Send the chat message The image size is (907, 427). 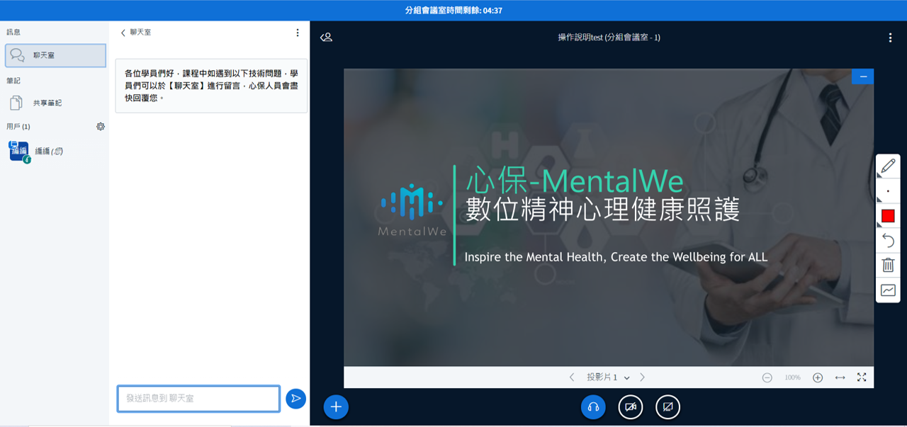(x=295, y=399)
